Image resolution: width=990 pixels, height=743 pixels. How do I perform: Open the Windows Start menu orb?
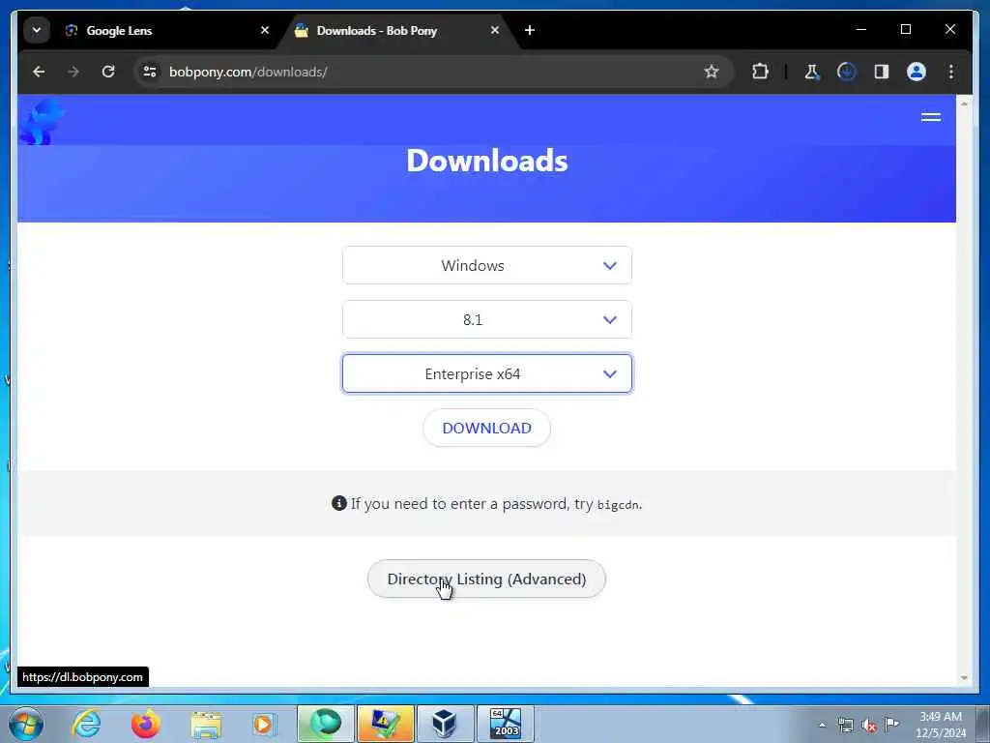pos(26,724)
